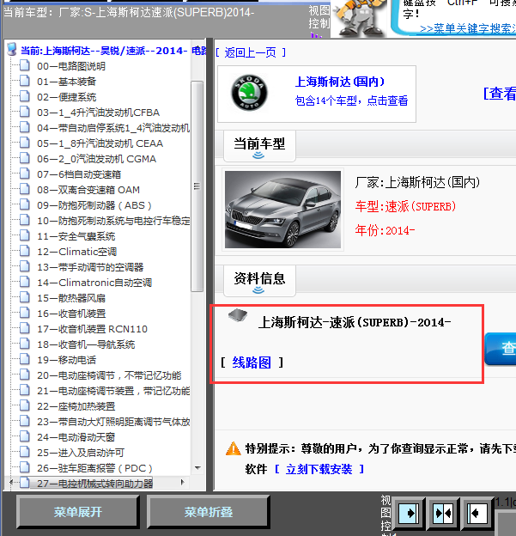Screen dimensions: 516x536
Task: Click the page icon beside 00—电路图说明
Action: [25, 65]
